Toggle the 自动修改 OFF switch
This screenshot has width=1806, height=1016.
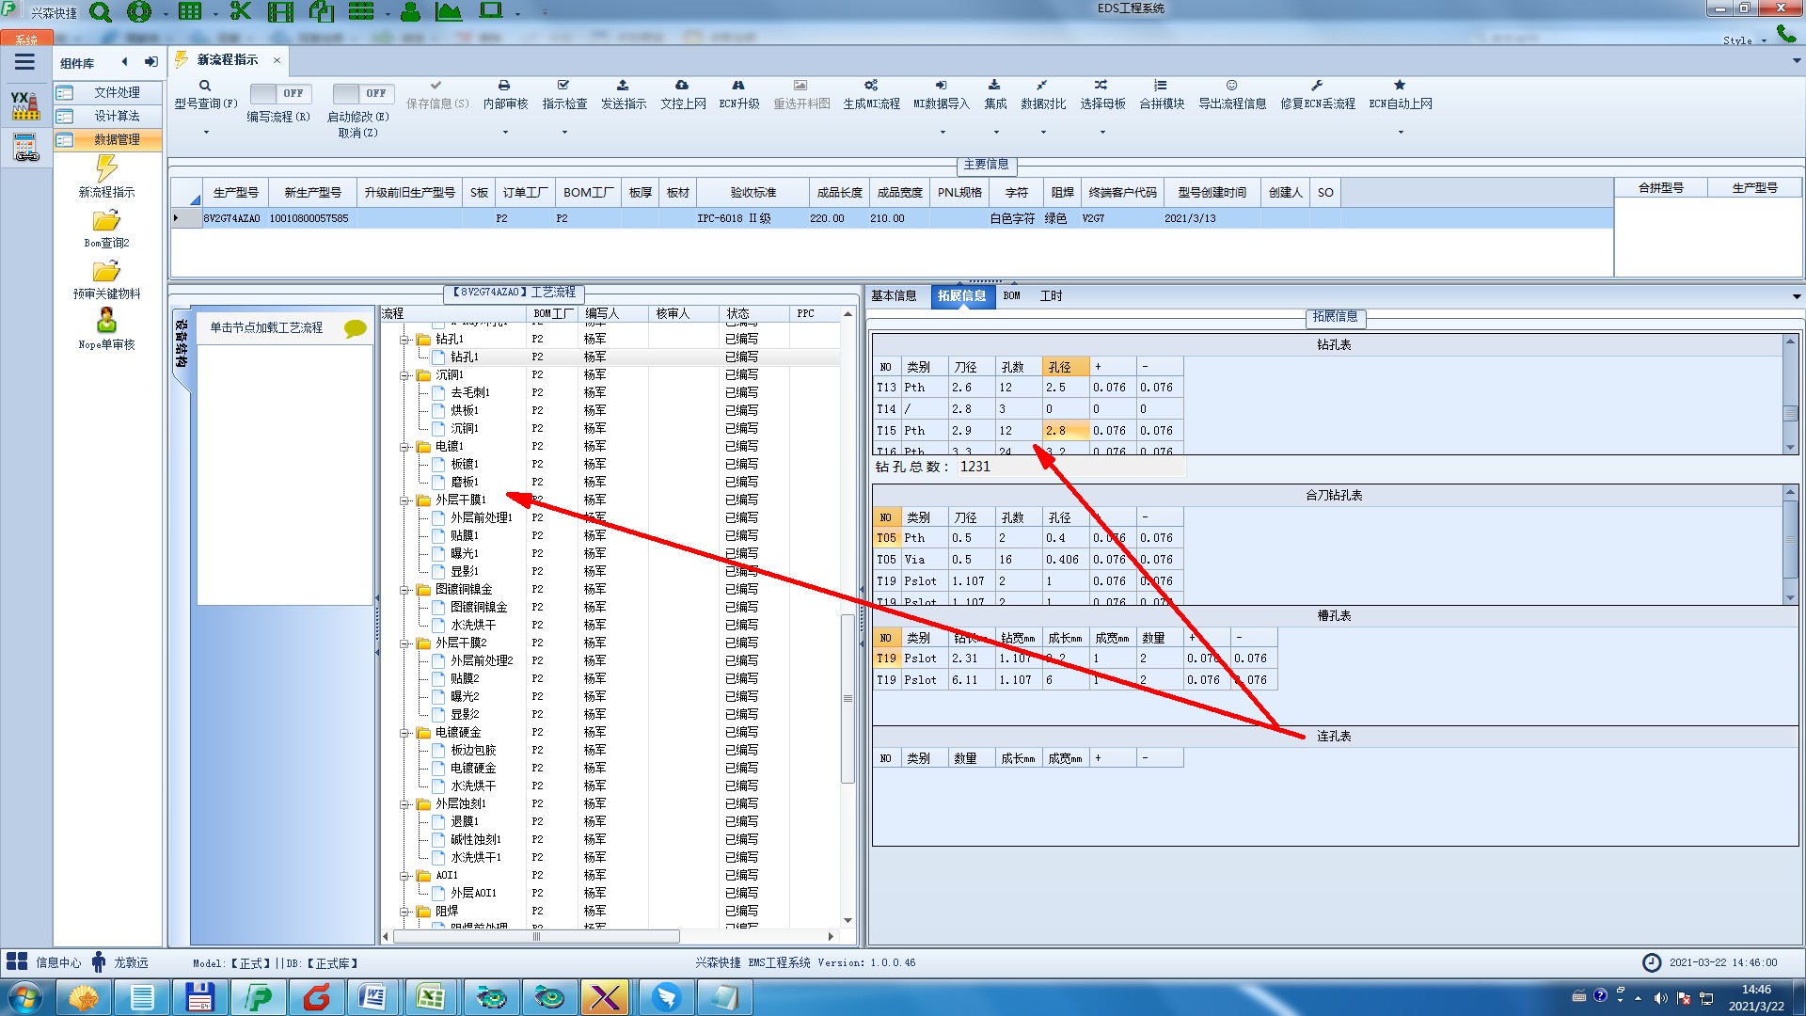pos(361,93)
